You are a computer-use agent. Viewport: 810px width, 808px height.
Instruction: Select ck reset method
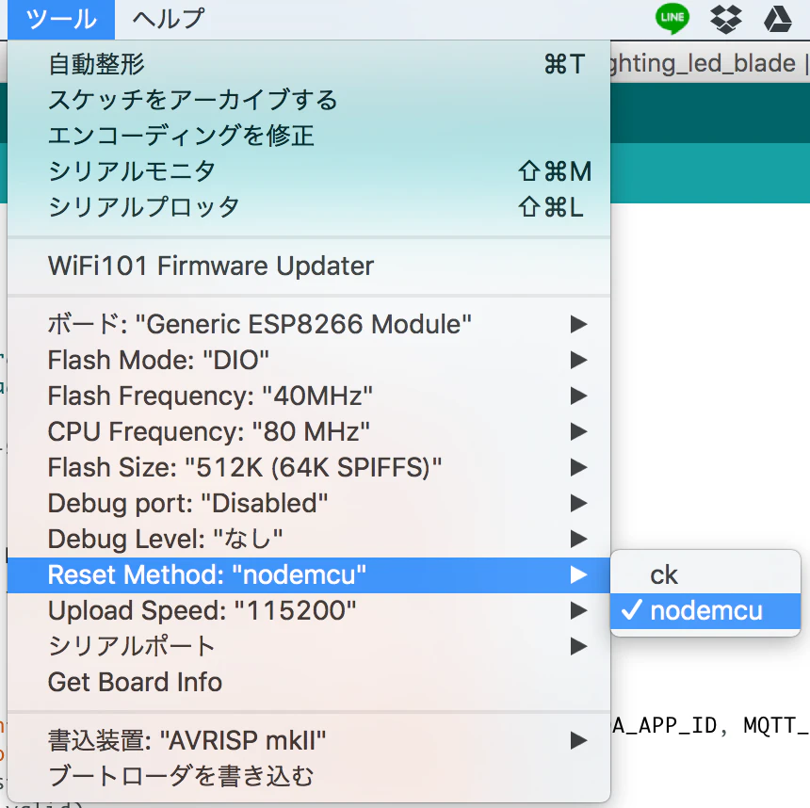pyautogui.click(x=705, y=575)
